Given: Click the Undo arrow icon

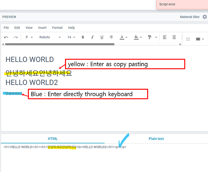Looking at the screenshot, I should tap(6, 37).
